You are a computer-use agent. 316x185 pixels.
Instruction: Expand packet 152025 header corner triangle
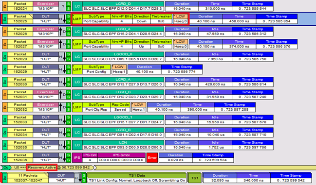pos(31,16)
